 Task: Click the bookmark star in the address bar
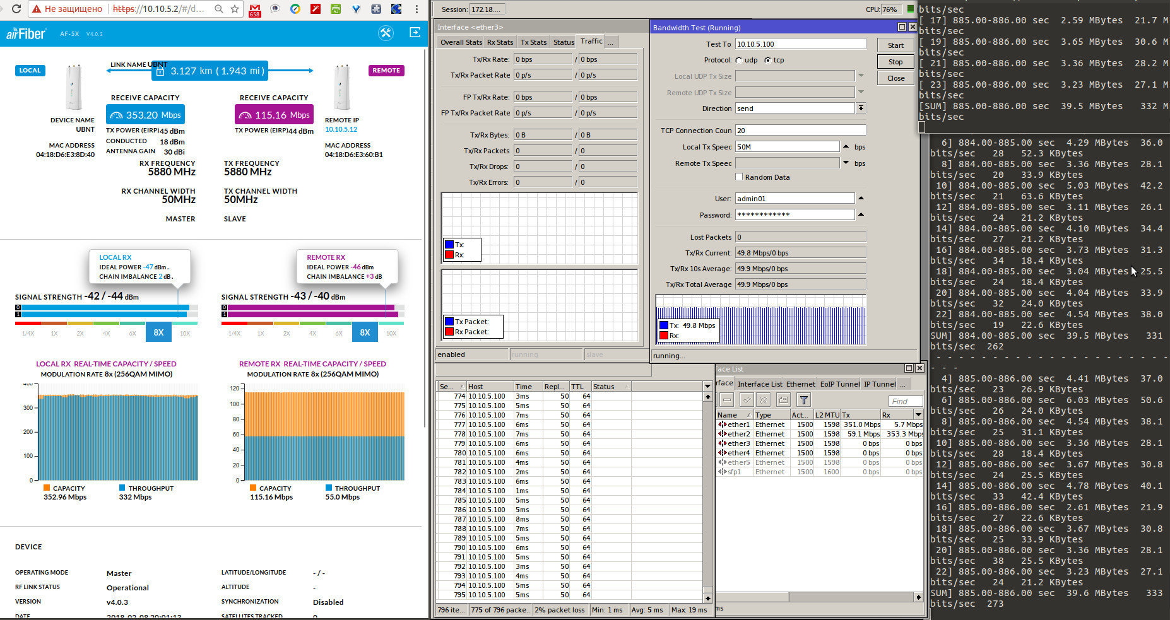(x=235, y=9)
